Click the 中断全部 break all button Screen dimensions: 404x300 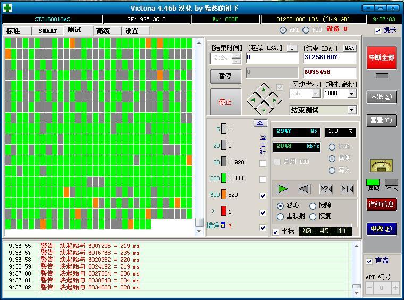click(x=382, y=57)
